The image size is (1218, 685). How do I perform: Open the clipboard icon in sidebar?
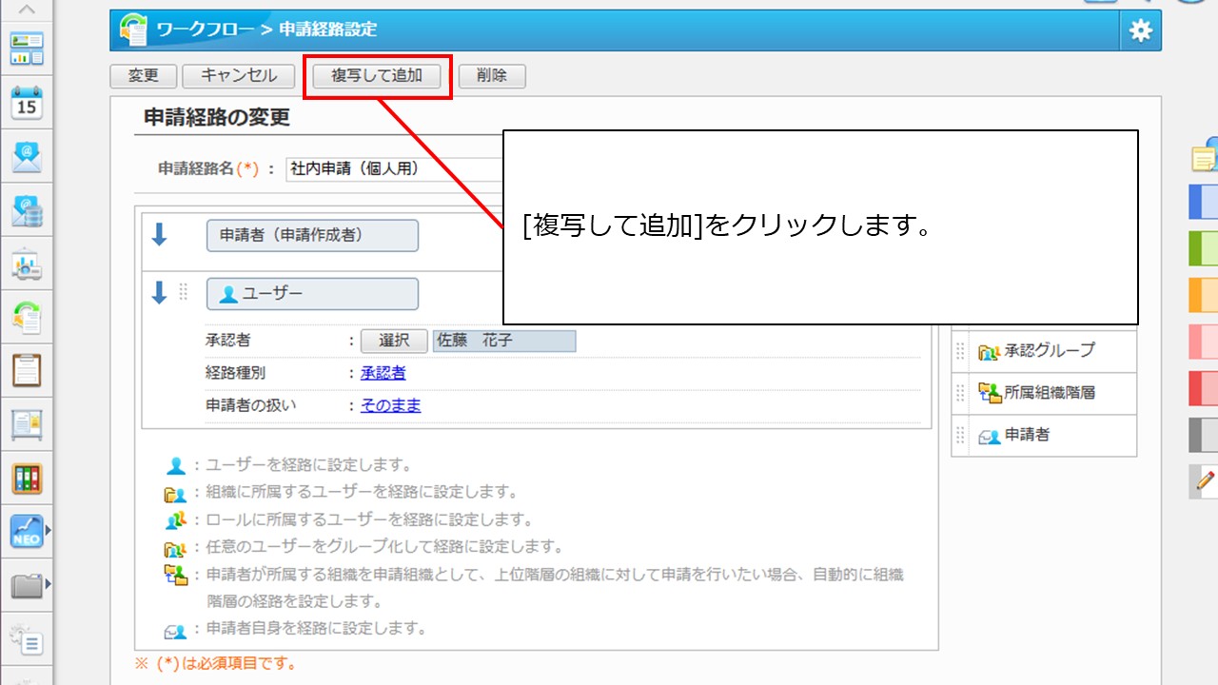click(27, 371)
